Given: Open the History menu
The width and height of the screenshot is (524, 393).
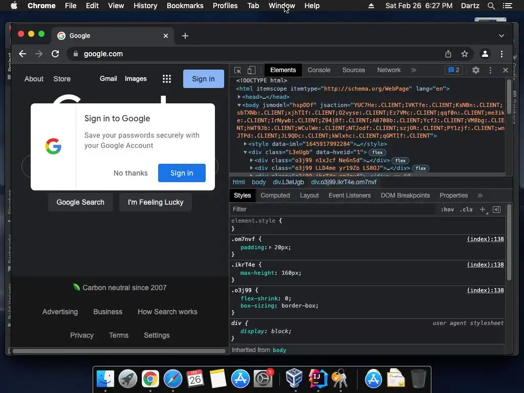Looking at the screenshot, I should [x=145, y=6].
